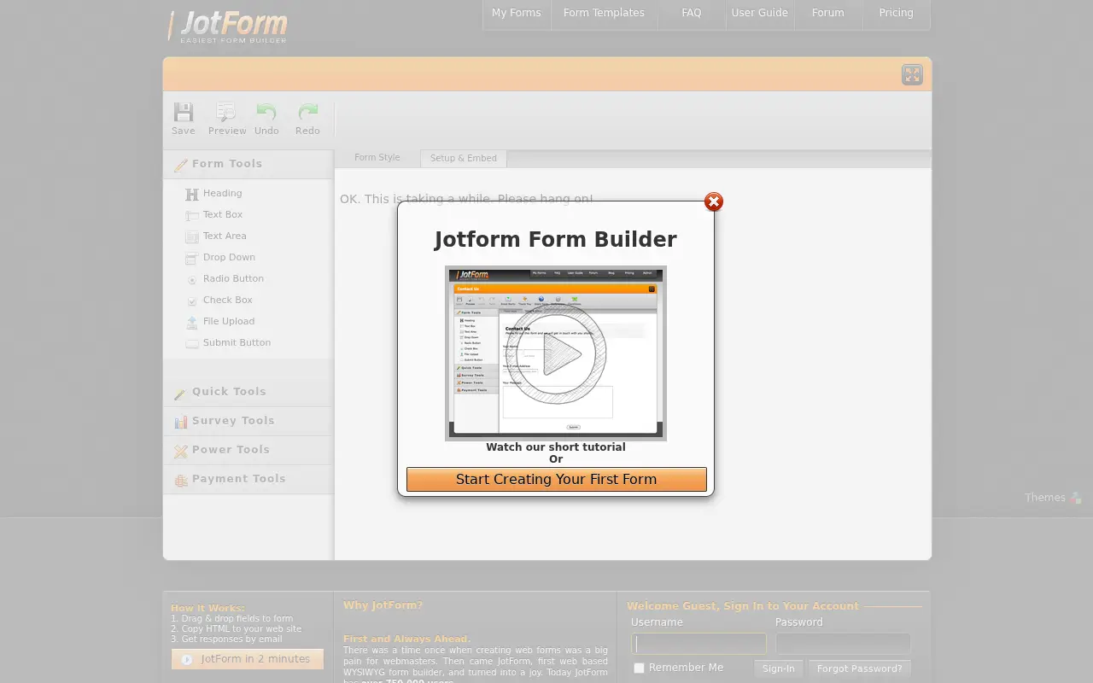Tick the Remember Me checkbox
The height and width of the screenshot is (683, 1093).
639,668
